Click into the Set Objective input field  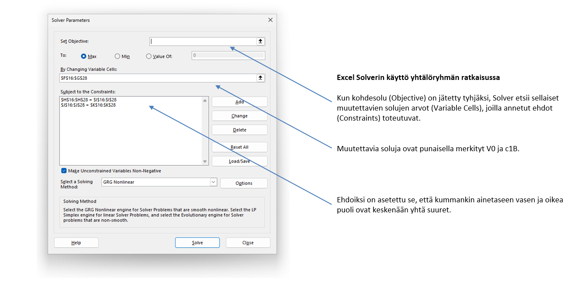pos(203,41)
